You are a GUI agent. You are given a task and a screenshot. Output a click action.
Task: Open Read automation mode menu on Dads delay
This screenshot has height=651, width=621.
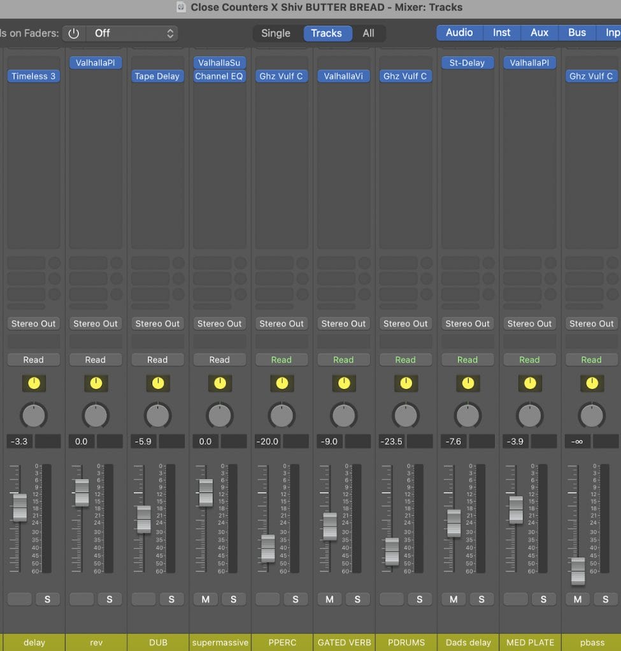(467, 360)
